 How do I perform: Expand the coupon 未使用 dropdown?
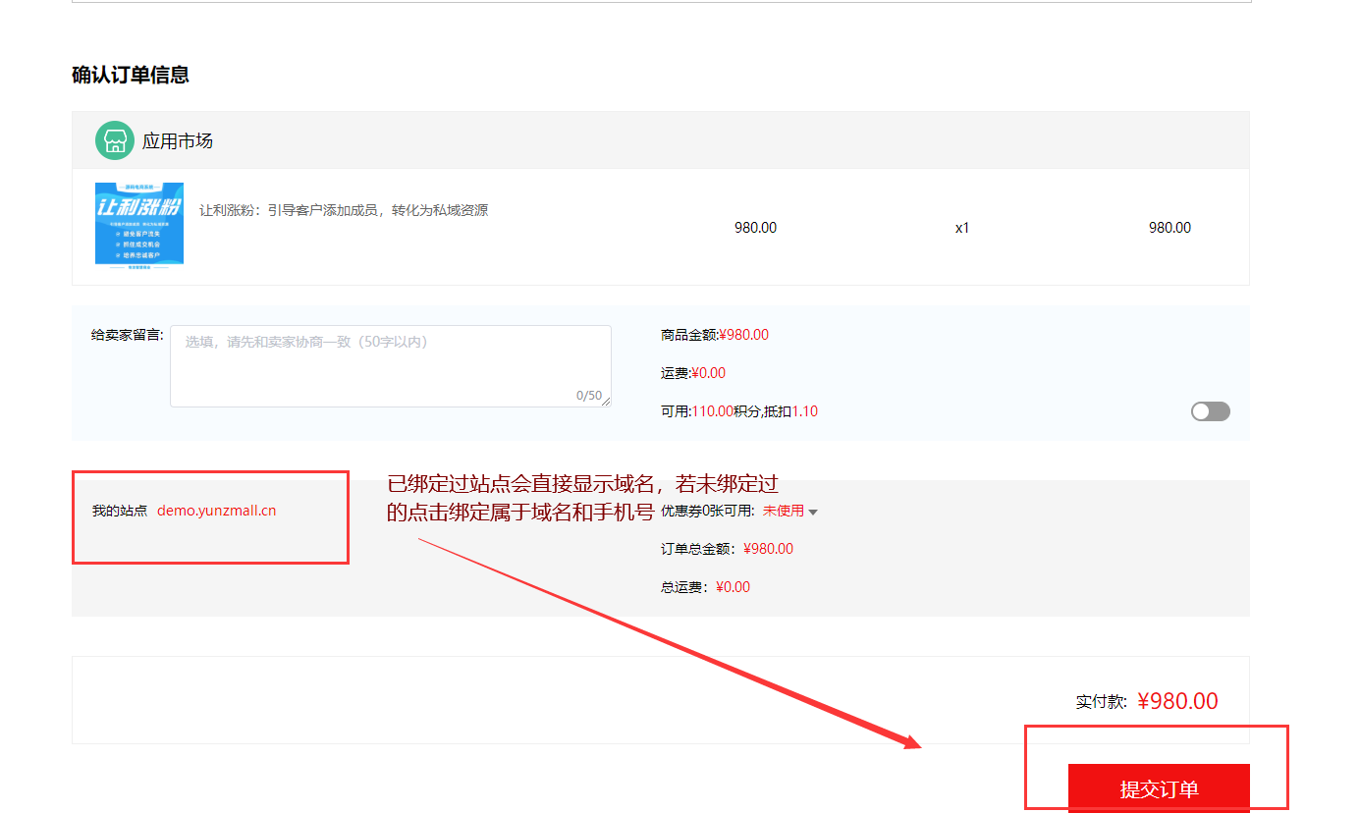[x=784, y=511]
